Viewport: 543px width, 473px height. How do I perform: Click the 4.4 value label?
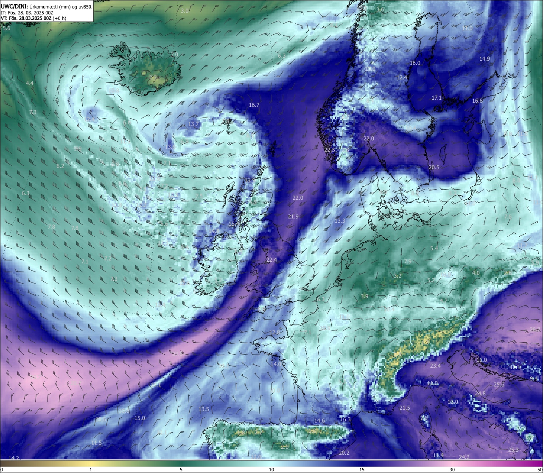(x=29, y=84)
